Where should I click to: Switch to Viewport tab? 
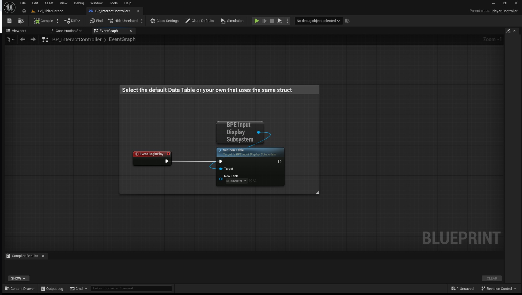tap(19, 31)
